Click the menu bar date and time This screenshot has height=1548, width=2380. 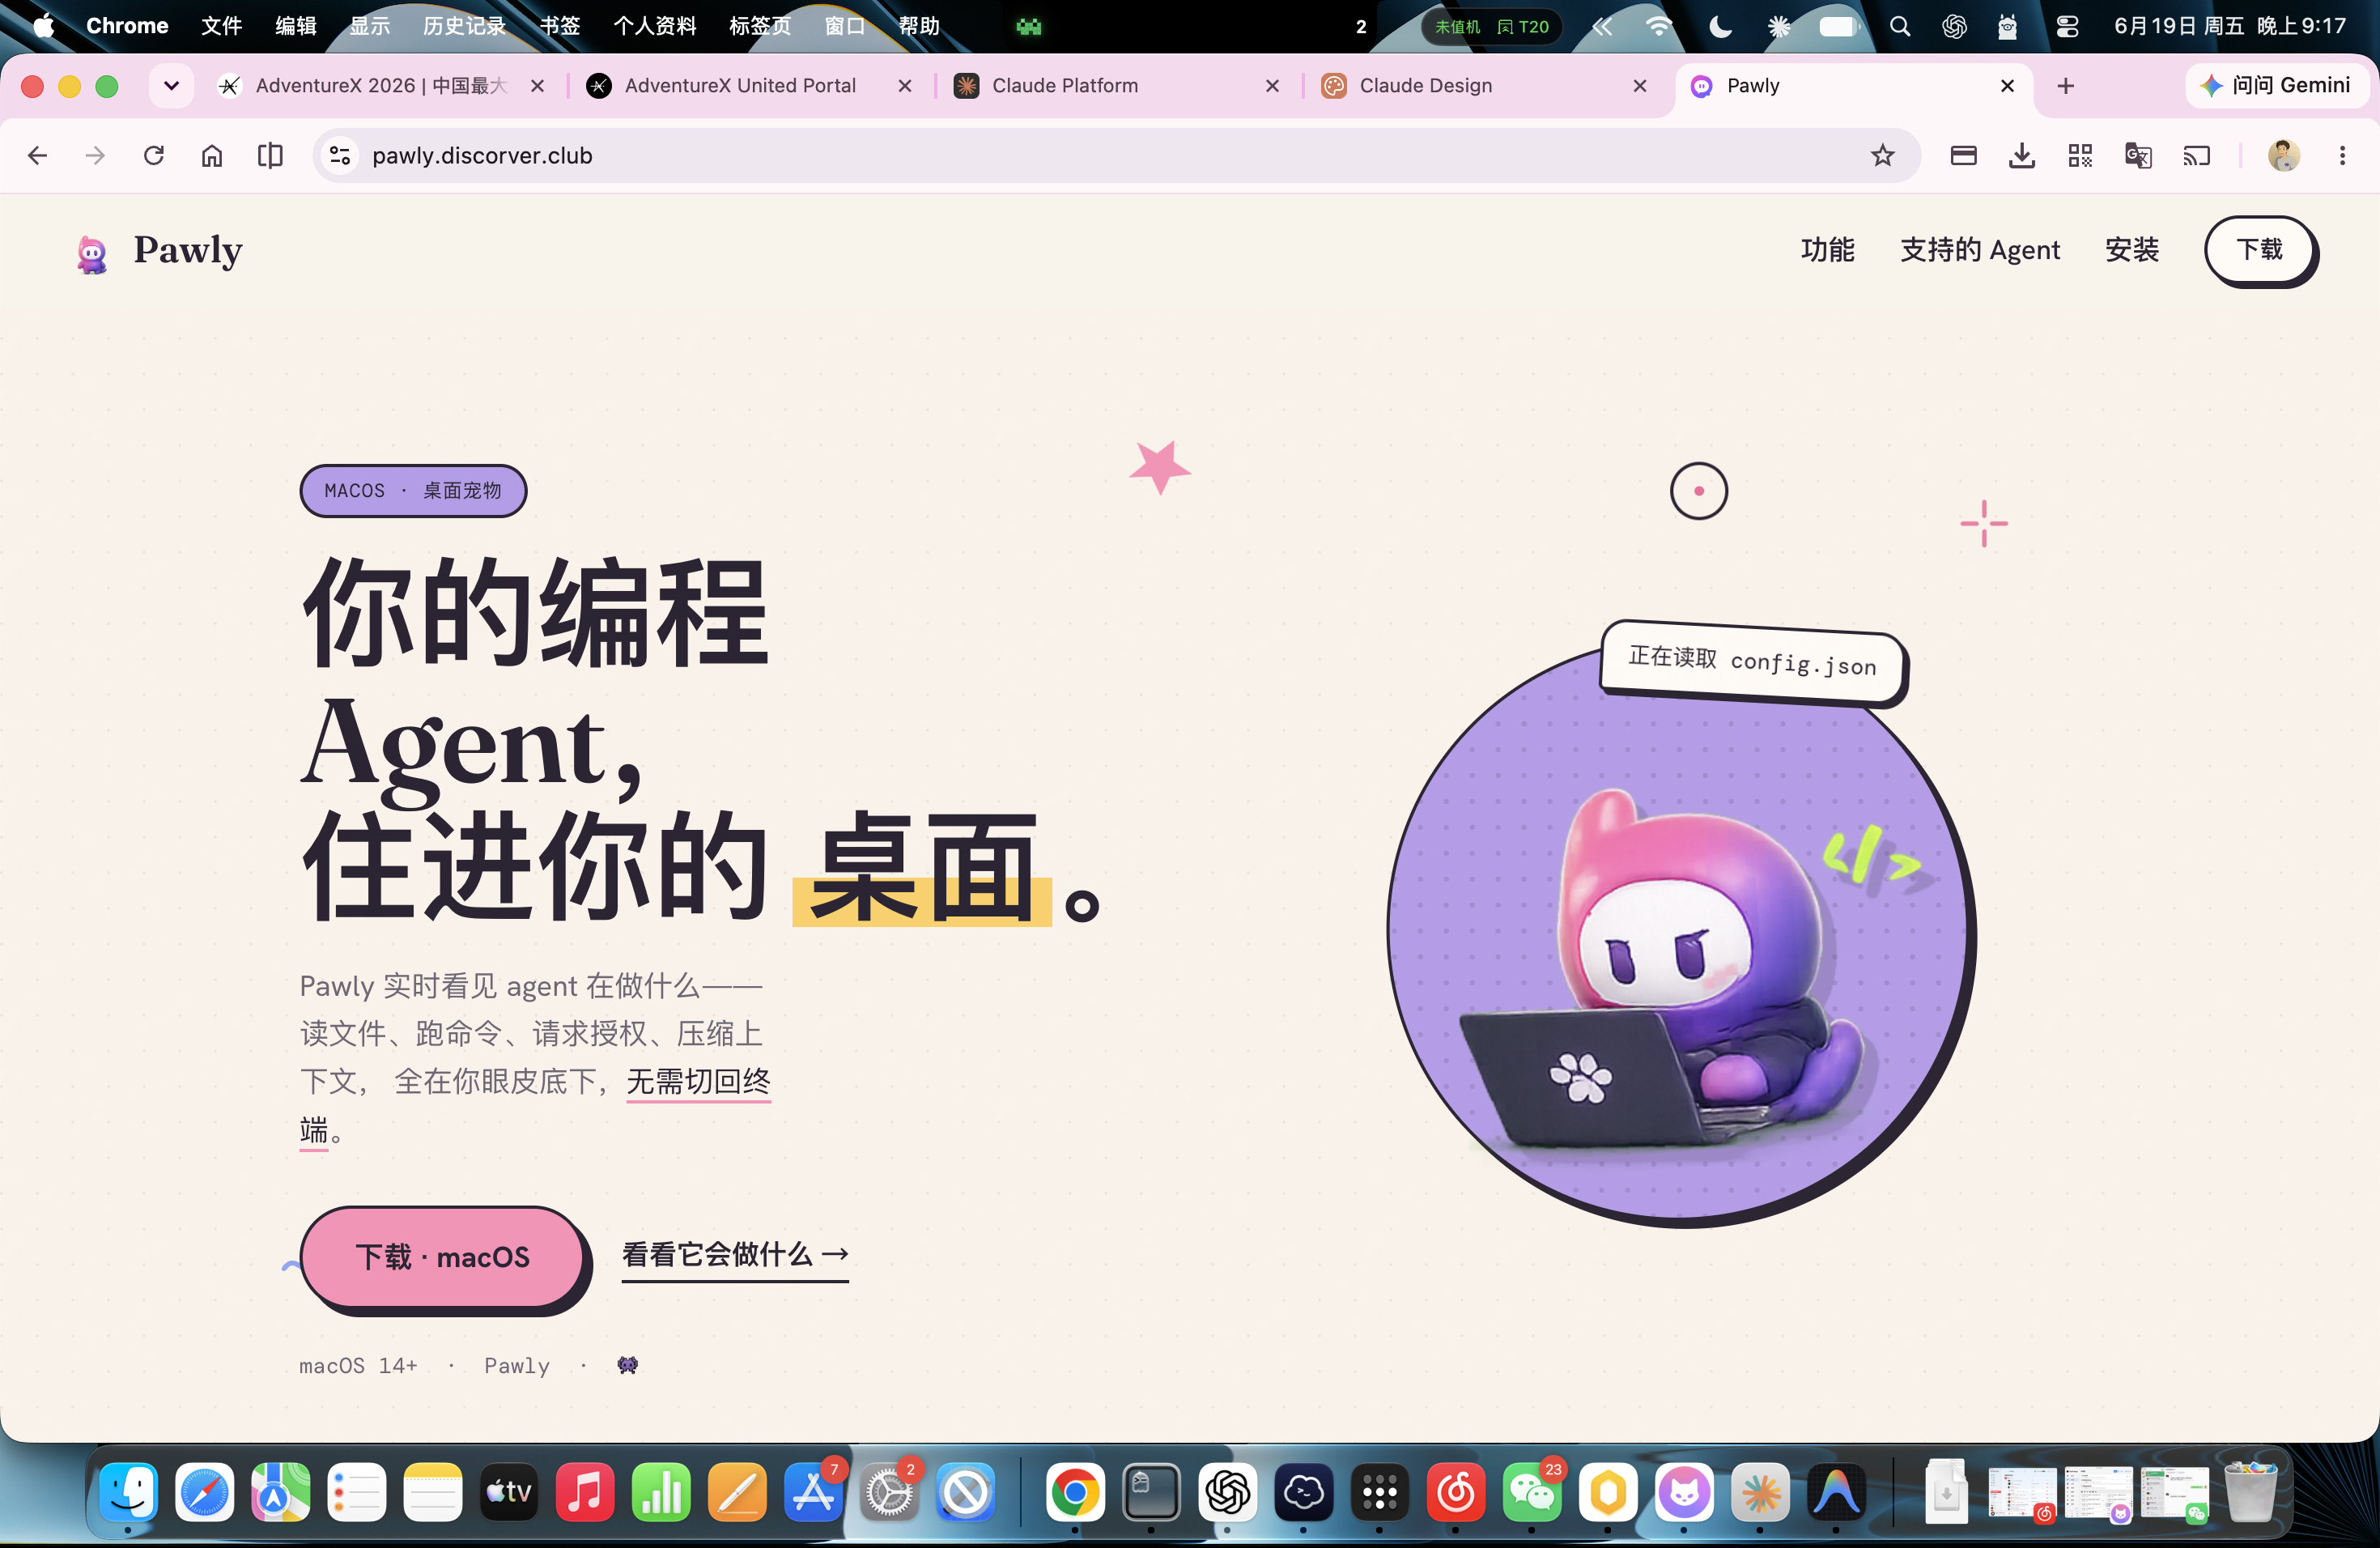2229,26
